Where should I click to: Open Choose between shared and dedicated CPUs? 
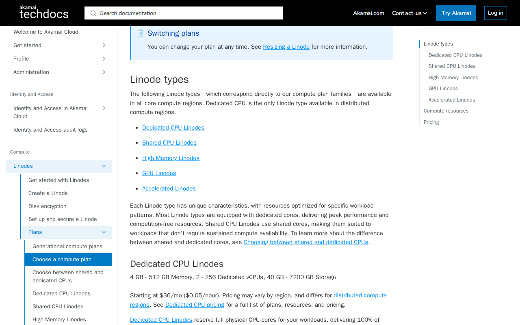[68, 276]
